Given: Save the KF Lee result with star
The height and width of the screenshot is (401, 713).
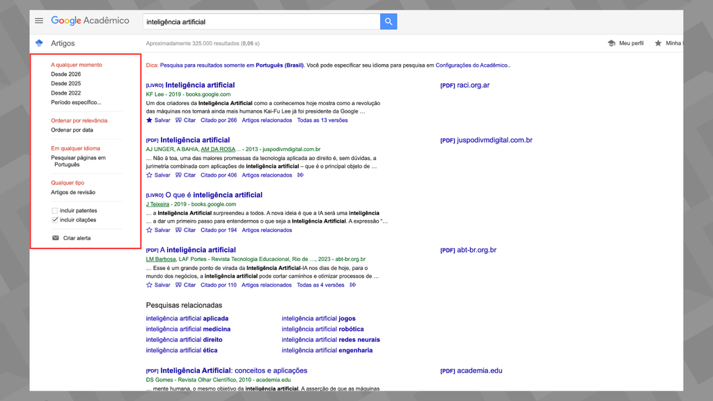Looking at the screenshot, I should [x=149, y=120].
